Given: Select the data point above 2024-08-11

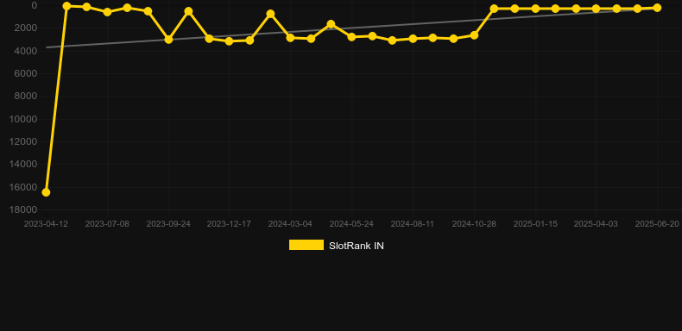Looking at the screenshot, I should coord(413,39).
